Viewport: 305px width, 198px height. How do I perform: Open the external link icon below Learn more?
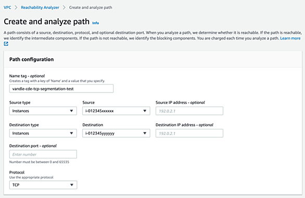pos(6,44)
